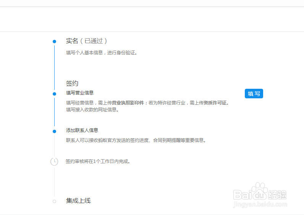This screenshot has width=304, height=215.
Task: Click the blue timeline dot beside 添加联系人信息
Action: click(55, 132)
